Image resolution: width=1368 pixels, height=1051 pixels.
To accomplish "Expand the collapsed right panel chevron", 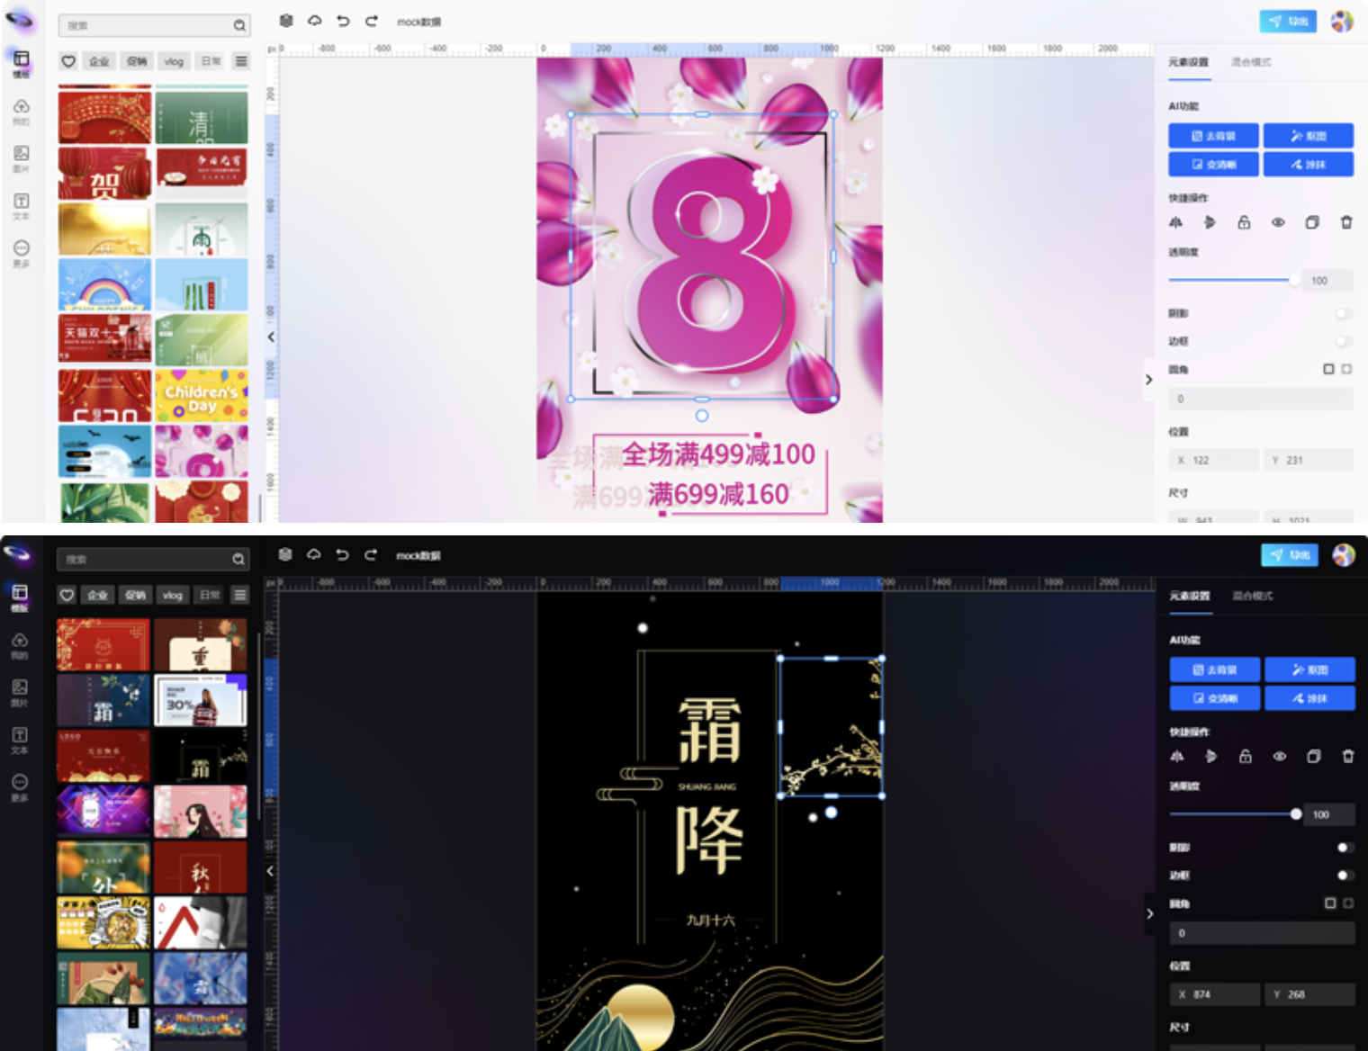I will [x=1149, y=381].
